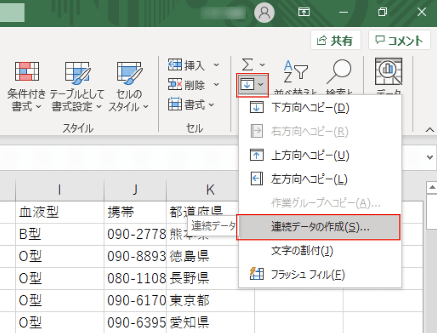Expand the Insert (挿入) dropdown arrow
Viewport: 437px width, 333px height.
pyautogui.click(x=217, y=65)
